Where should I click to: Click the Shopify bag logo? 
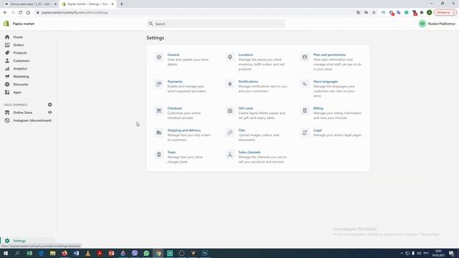point(6,24)
